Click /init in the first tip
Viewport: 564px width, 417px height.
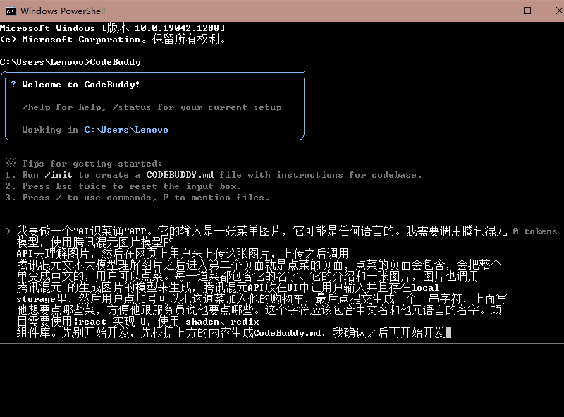click(59, 175)
